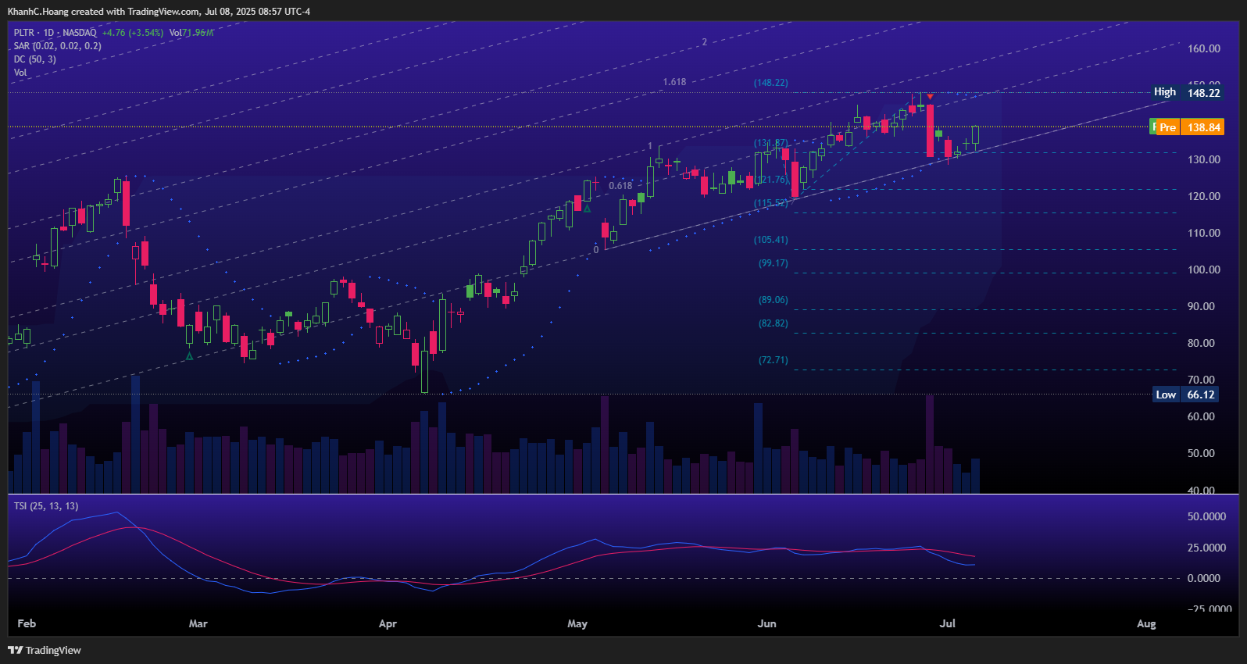
Task: Click the Fibonacci (148.22) level label
Action: (x=771, y=83)
